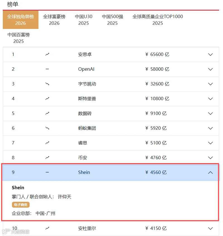Click Shein in the highlighted row header

tap(84, 172)
